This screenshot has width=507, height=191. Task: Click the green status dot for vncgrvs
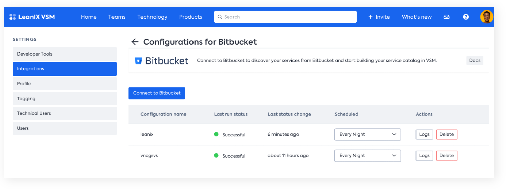click(x=216, y=156)
